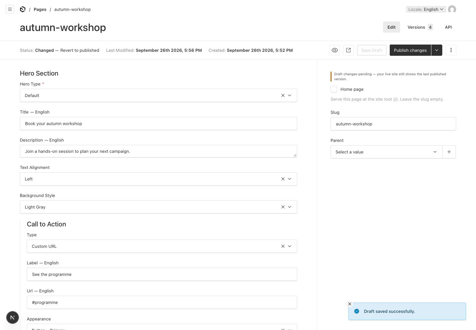Click the Slug input field
The image size is (476, 330).
[x=393, y=124]
